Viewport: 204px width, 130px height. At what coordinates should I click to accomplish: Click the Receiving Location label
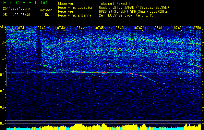76,7
